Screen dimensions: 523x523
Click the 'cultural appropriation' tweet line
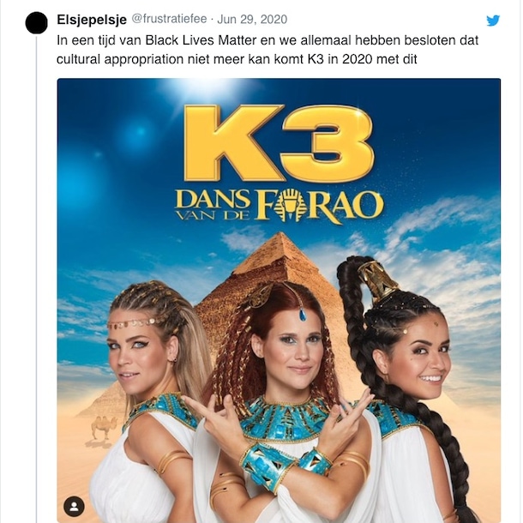237,59
